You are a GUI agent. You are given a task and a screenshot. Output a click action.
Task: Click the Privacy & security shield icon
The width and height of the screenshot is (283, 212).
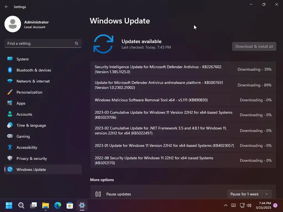(10, 158)
